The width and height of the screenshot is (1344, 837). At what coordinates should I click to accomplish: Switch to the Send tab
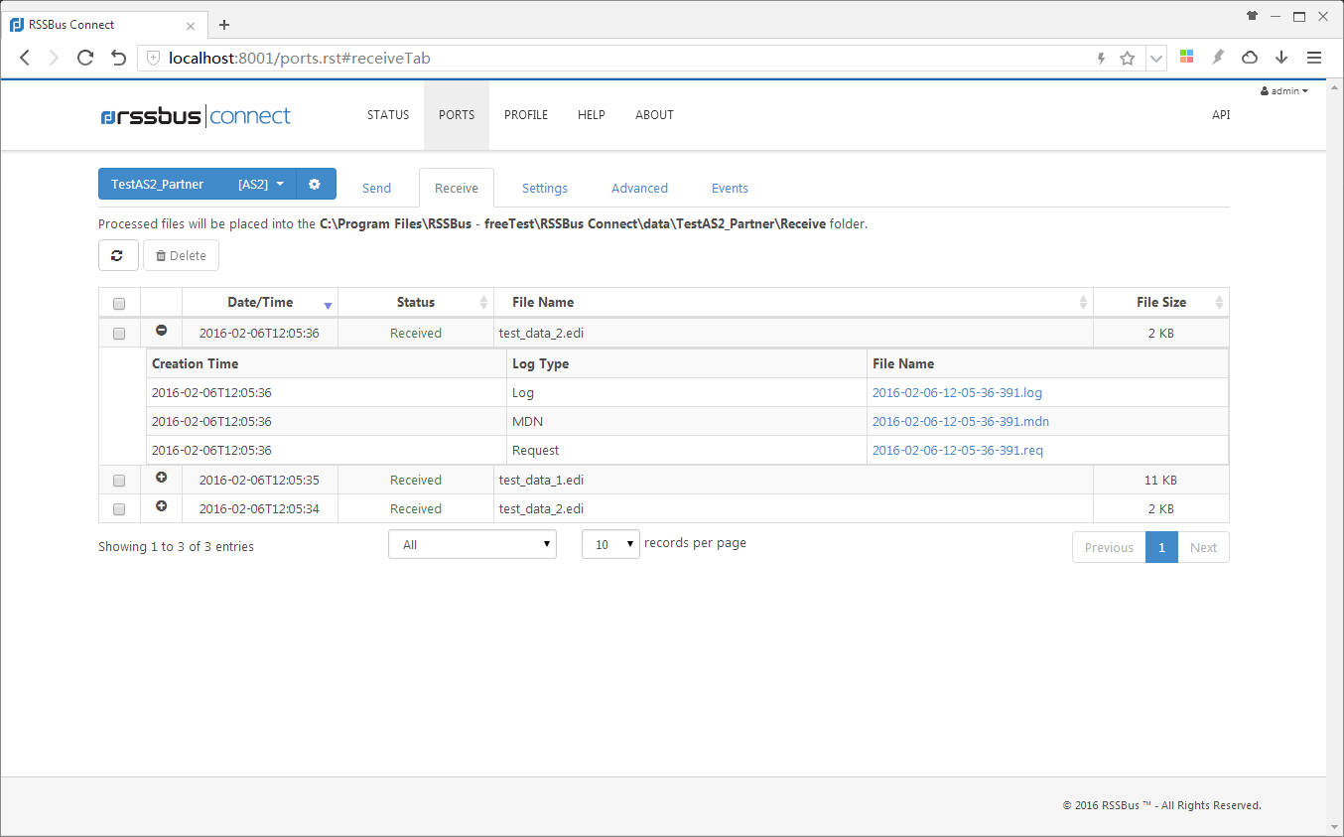376,188
